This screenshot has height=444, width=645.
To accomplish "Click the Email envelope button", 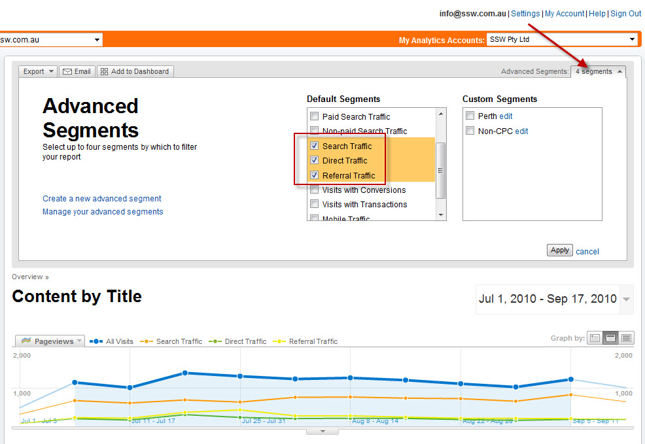I will coord(77,71).
